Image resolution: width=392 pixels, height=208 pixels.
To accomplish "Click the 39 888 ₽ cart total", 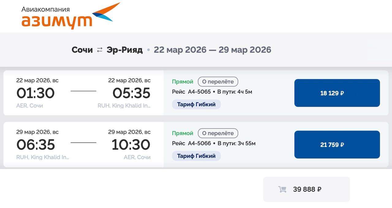I will (x=307, y=189).
